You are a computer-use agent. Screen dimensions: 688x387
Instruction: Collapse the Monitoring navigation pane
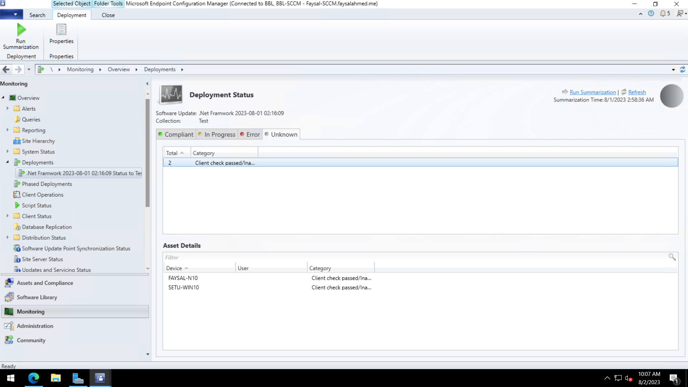click(147, 83)
